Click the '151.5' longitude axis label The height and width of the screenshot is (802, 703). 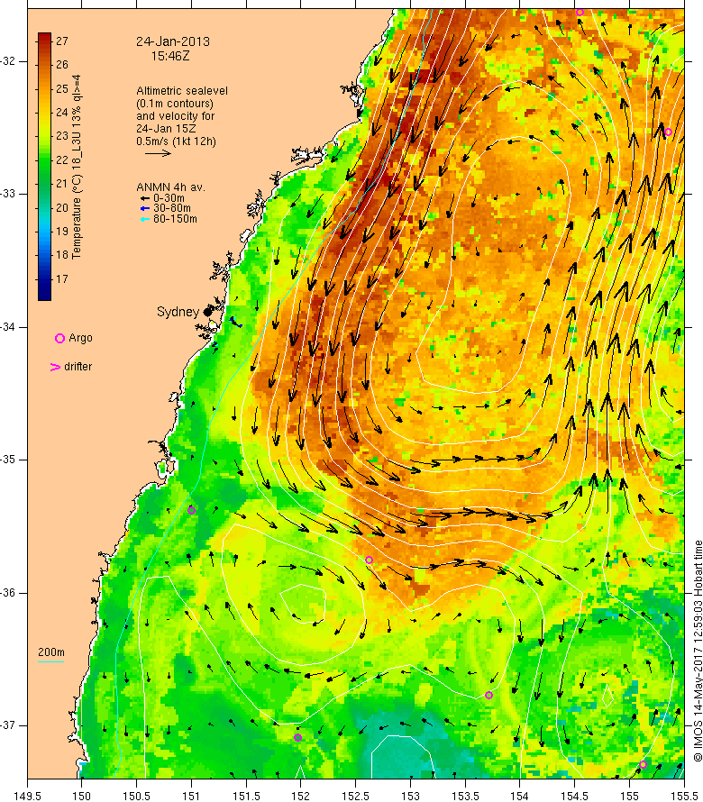coord(246,796)
